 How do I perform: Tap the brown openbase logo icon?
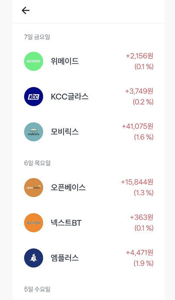(x=34, y=187)
